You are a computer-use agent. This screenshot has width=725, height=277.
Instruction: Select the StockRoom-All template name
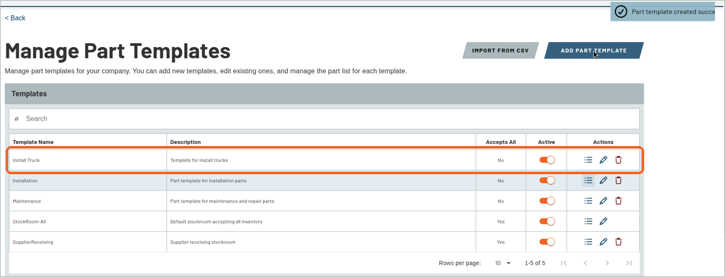(29, 221)
